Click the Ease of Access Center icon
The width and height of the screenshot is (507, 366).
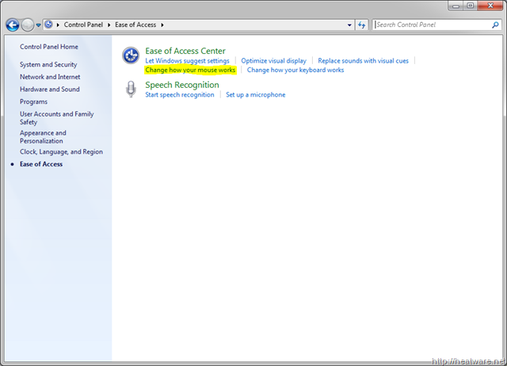(x=131, y=55)
